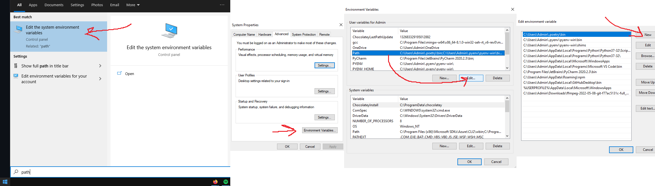Select the Advanced tab in System Properties
This screenshot has height=186, width=655.
(x=282, y=34)
